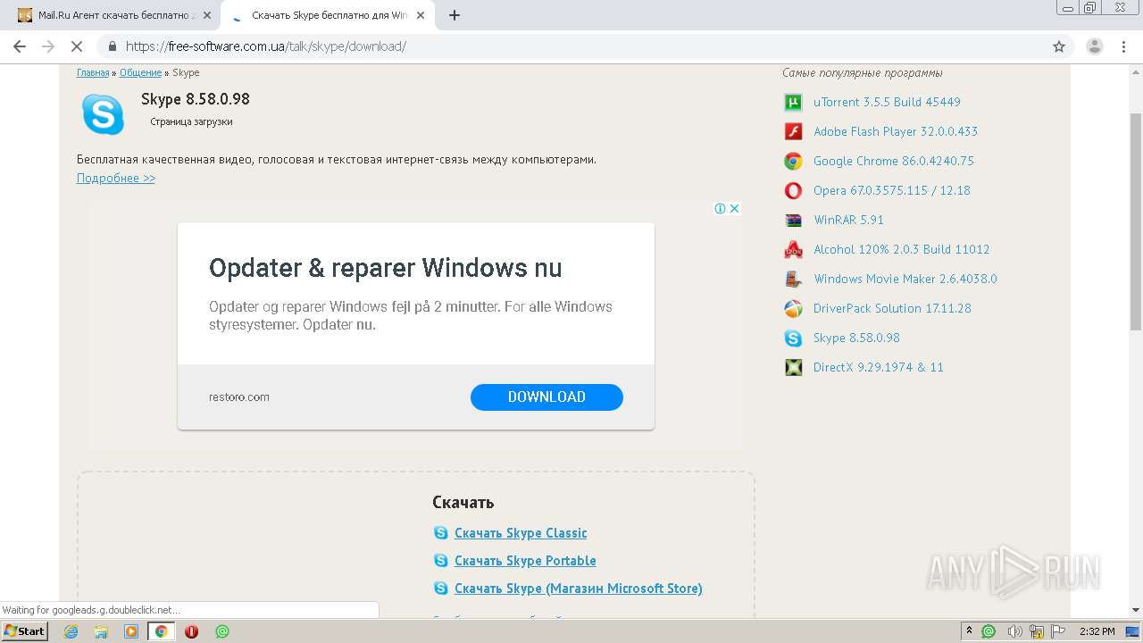Open the Главная breadcrumb link
The image size is (1143, 643).
93,73
